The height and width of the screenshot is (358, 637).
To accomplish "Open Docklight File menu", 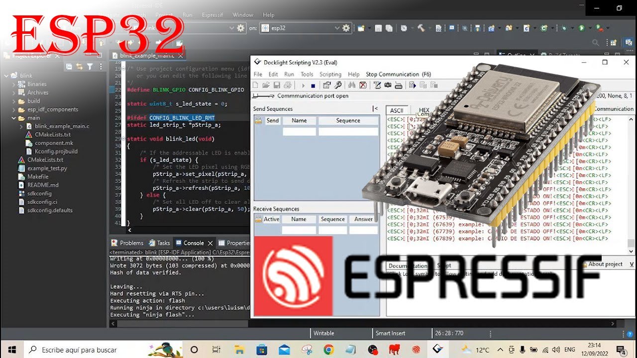I will coord(258,74).
